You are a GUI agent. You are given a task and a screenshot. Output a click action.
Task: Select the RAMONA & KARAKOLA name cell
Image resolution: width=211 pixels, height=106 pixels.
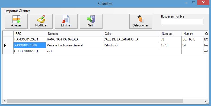[74, 39]
